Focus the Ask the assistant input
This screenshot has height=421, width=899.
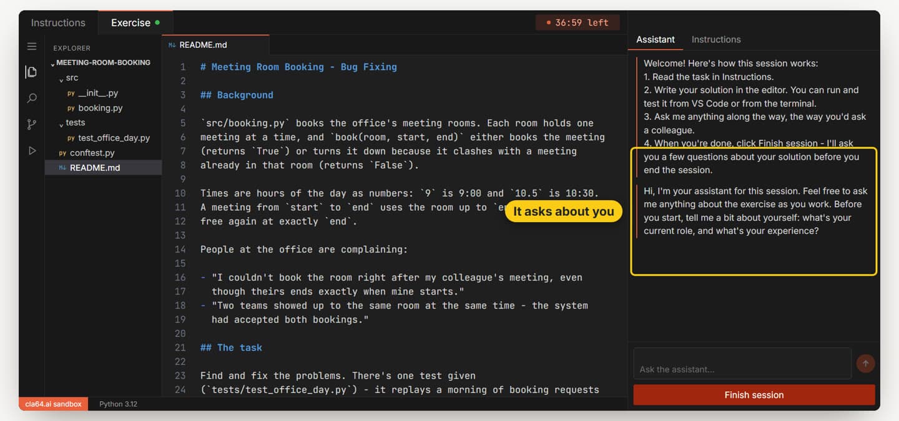(x=742, y=364)
